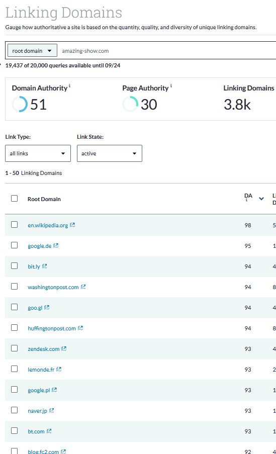The height and width of the screenshot is (454, 276).
Task: Check the google.de row checkbox
Action: tap(14, 245)
